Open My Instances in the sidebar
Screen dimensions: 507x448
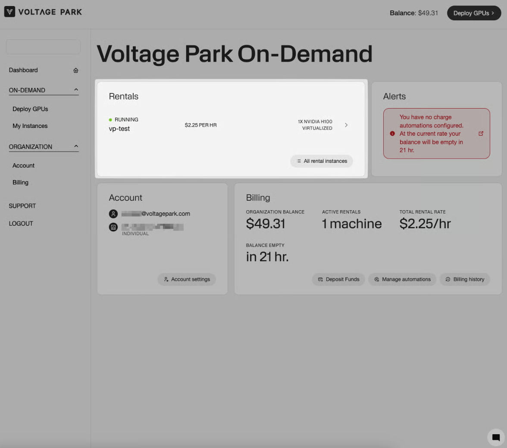point(30,126)
